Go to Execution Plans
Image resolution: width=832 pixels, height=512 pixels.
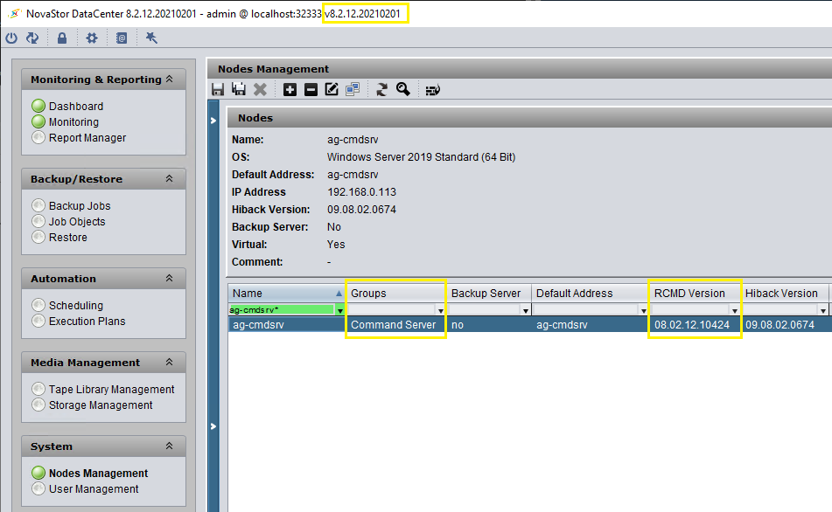point(87,322)
